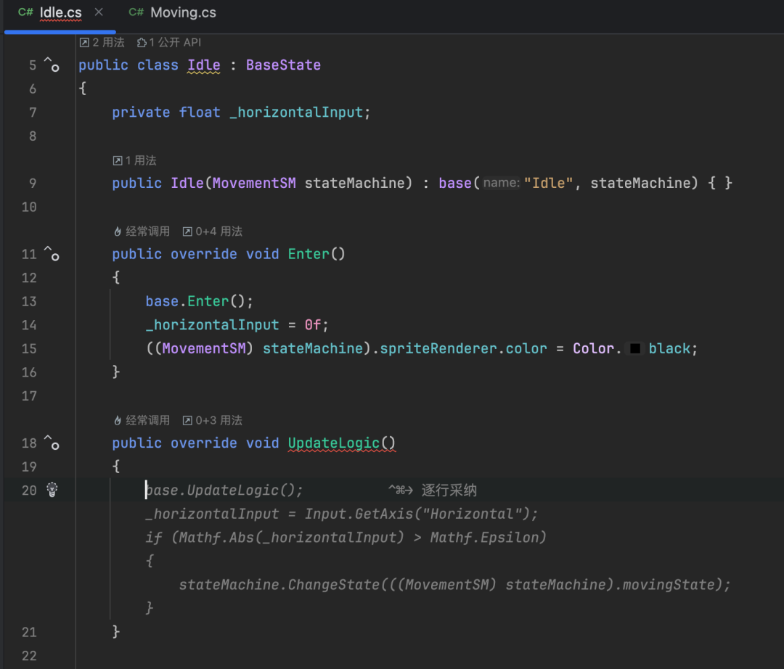Image resolution: width=784 pixels, height=669 pixels.
Task: Click the C# file icon on Idle.cs tab
Action: coord(25,12)
